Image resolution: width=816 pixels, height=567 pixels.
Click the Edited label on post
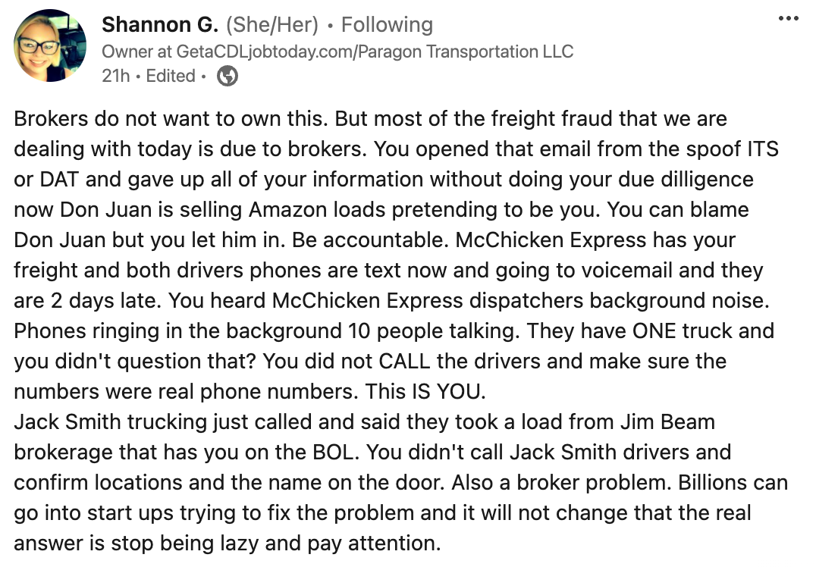(x=171, y=76)
